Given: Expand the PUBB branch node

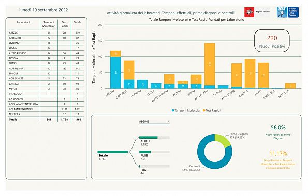Looking at the screenshot, I should point(154,152).
